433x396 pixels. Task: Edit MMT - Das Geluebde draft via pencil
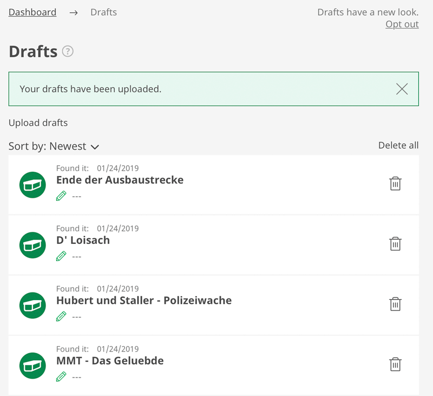coord(61,376)
